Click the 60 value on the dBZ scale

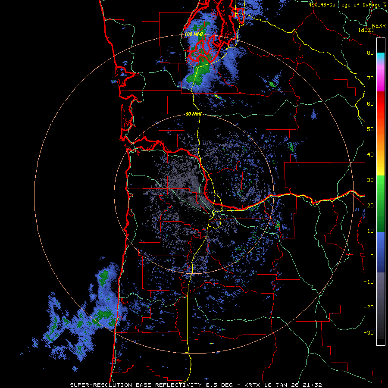[370, 103]
